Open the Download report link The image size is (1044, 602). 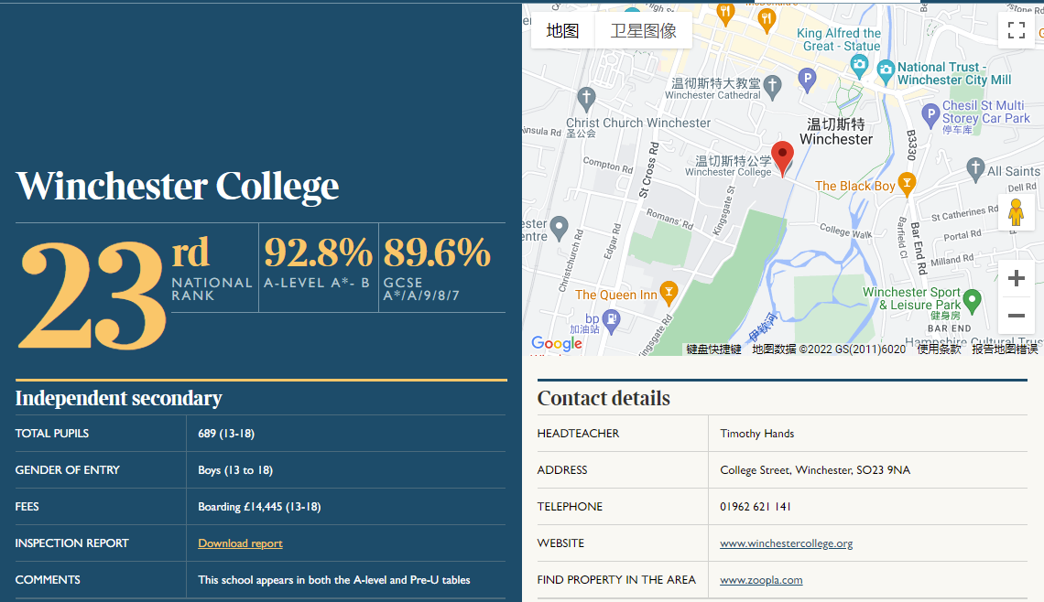click(x=240, y=543)
